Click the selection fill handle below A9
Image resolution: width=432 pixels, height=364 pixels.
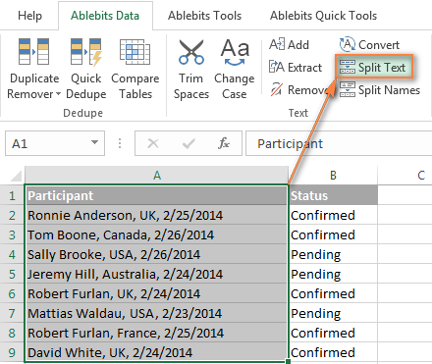288,361
